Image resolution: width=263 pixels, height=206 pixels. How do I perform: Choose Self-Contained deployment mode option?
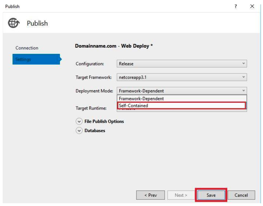(x=182, y=106)
